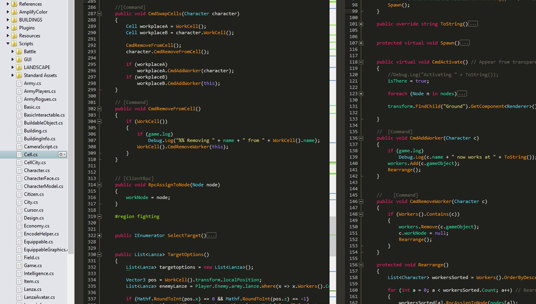Expand the References folder
Image resolution: width=536 pixels, height=304 pixels.
(8, 4)
